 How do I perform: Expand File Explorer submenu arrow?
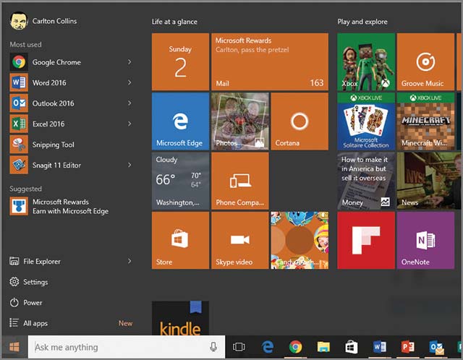pyautogui.click(x=129, y=261)
